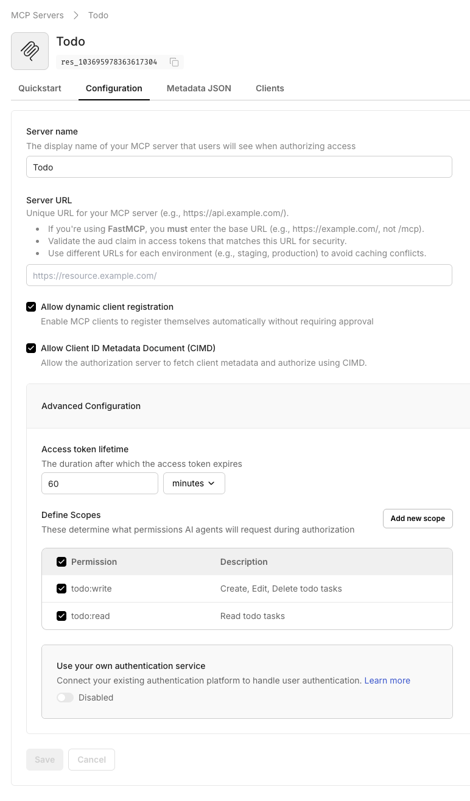The image size is (470, 801).
Task: Toggle the Permission header checkbox
Action: pyautogui.click(x=61, y=562)
